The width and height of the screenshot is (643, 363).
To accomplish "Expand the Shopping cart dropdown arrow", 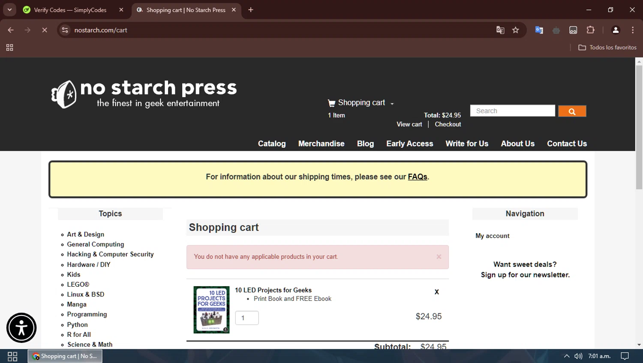I will pyautogui.click(x=392, y=104).
